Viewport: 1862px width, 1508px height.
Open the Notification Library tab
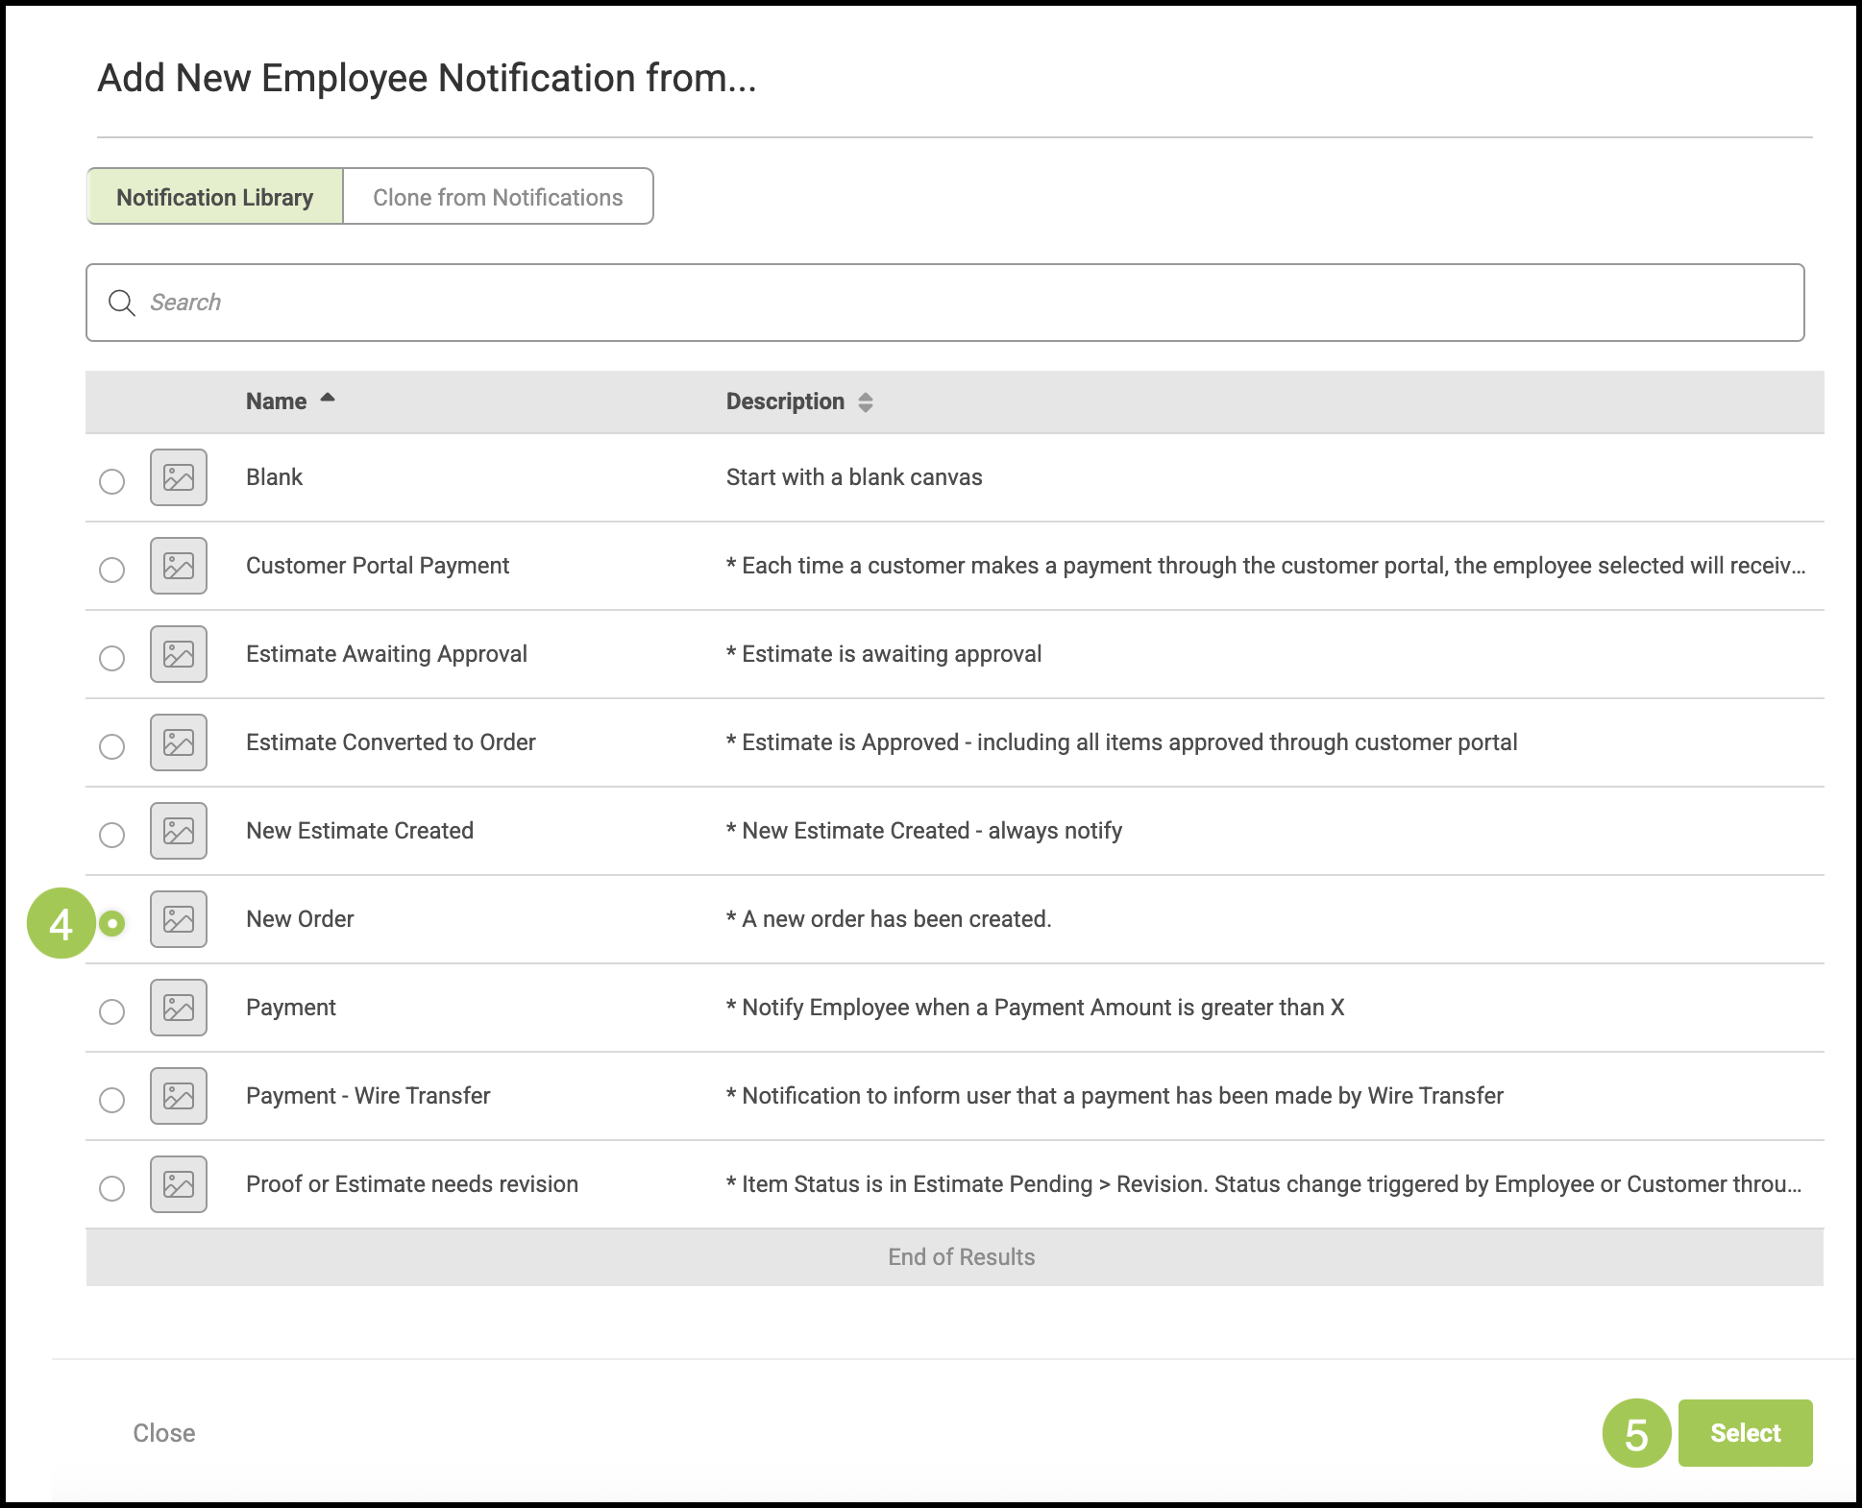(215, 197)
